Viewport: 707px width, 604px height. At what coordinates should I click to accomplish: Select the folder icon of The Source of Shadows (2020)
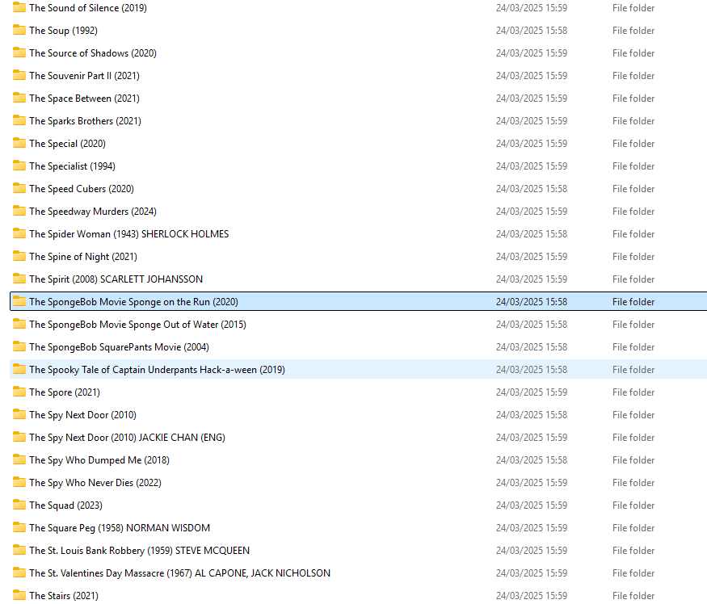19,52
